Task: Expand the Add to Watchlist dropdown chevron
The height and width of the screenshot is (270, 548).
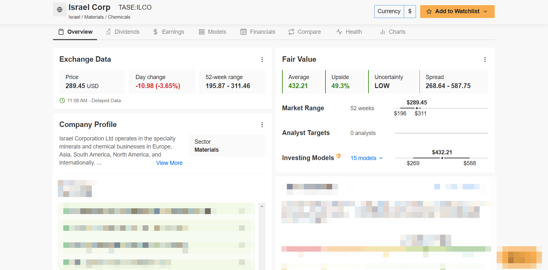Action: coord(485,12)
